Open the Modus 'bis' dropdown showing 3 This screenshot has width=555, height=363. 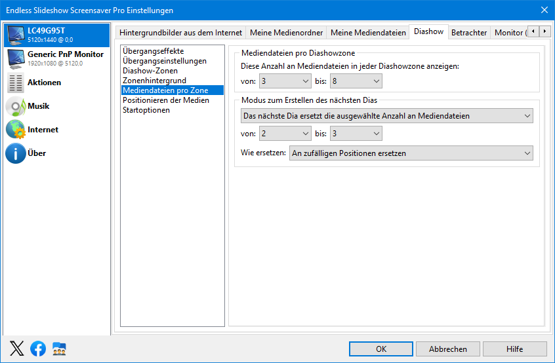[x=356, y=134]
